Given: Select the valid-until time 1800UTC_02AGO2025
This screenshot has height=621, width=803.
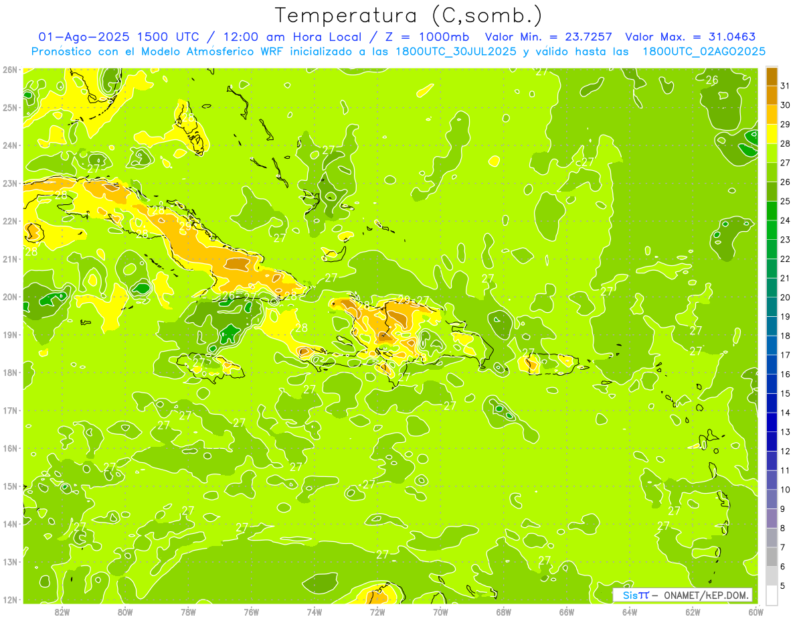Looking at the screenshot, I should pyautogui.click(x=705, y=51).
